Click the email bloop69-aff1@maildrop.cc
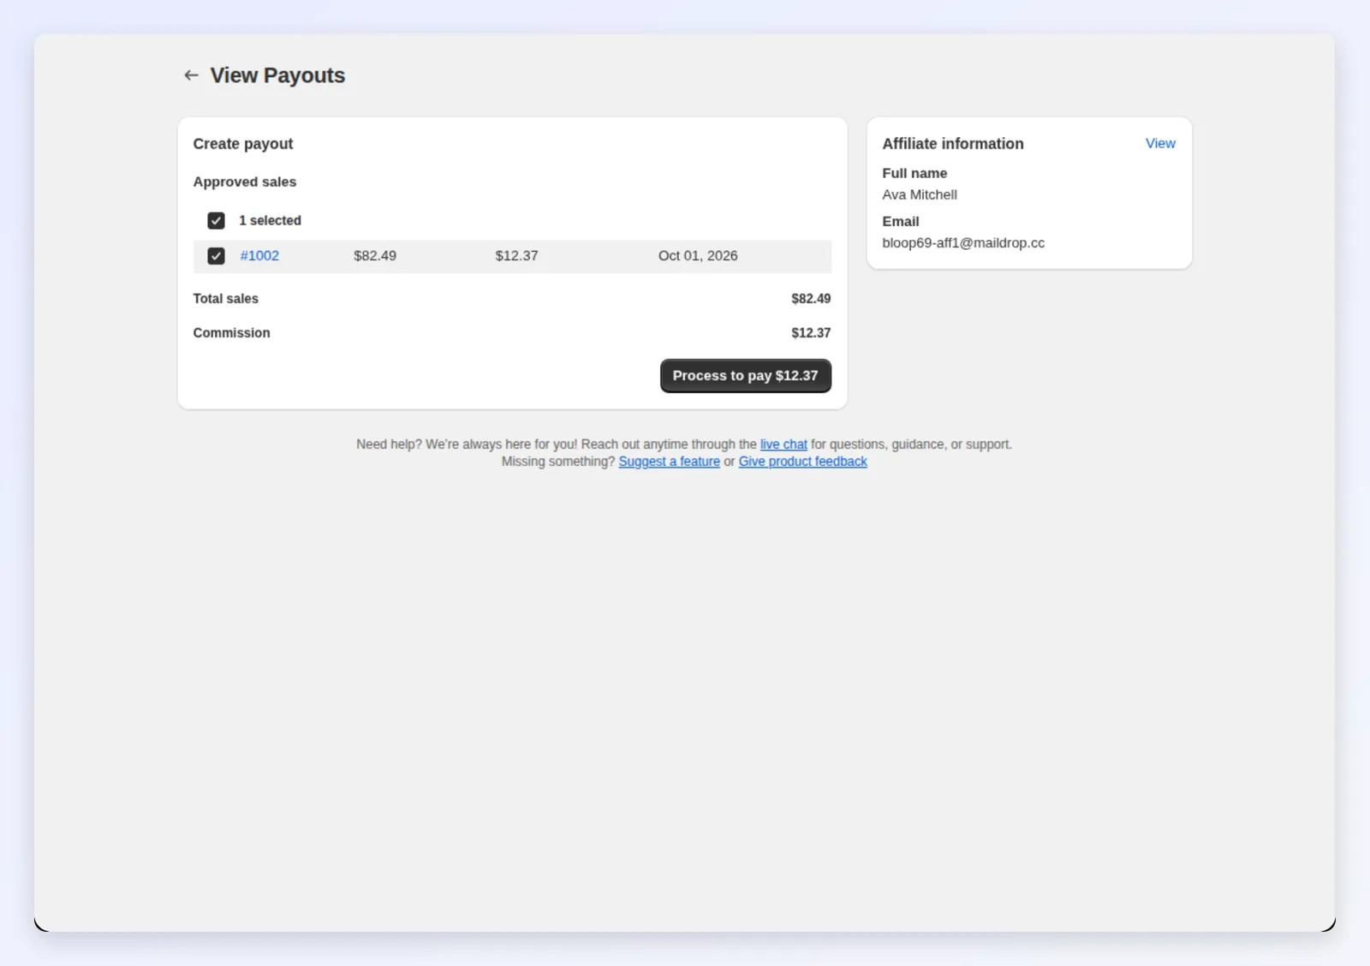Image resolution: width=1370 pixels, height=966 pixels. (963, 243)
